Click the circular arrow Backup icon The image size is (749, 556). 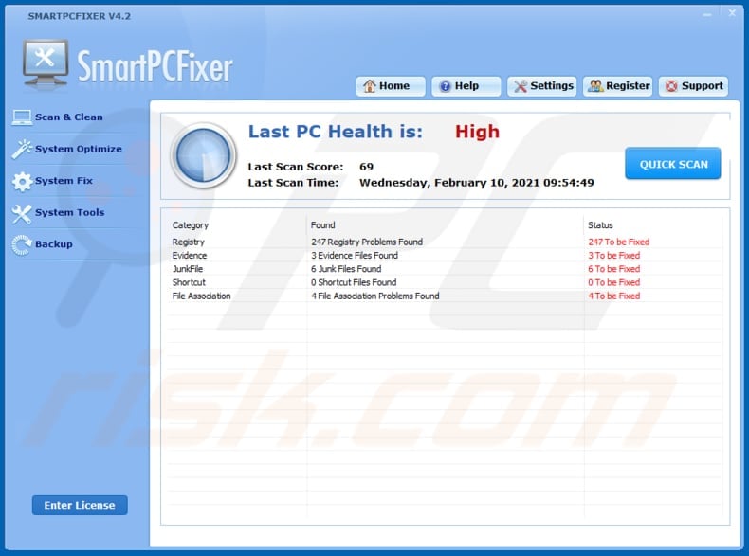pyautogui.click(x=22, y=244)
